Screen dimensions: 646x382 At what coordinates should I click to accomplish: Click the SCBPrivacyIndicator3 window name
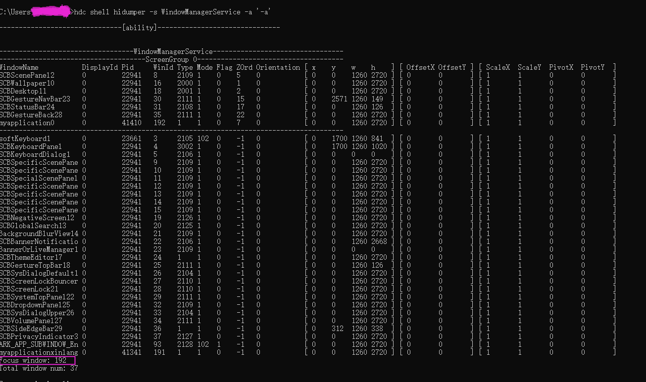pyautogui.click(x=39, y=336)
